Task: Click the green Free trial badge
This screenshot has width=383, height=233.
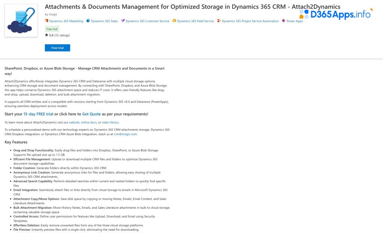Action: [x=52, y=29]
